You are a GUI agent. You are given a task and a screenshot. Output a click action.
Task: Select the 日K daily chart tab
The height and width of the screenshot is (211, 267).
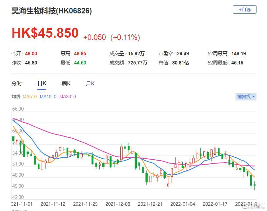tap(42, 83)
